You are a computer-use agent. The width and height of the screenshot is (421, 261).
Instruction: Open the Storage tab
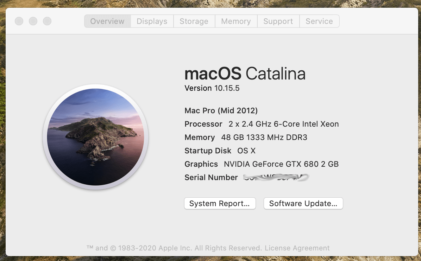point(194,21)
